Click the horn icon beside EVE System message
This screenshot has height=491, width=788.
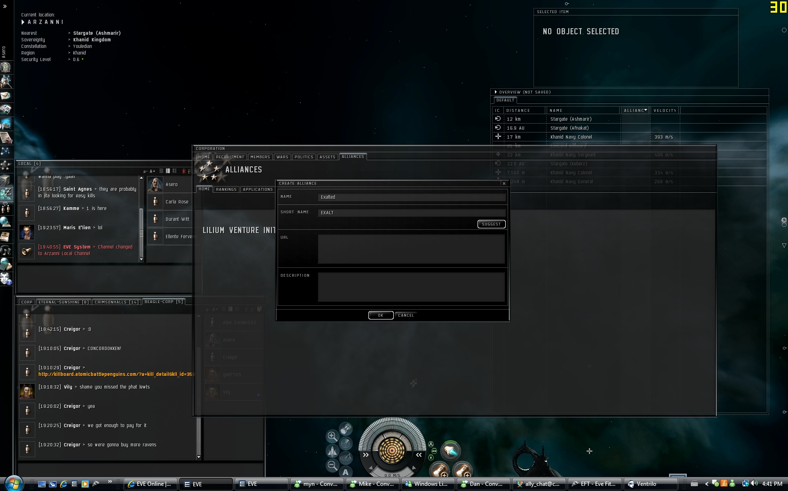click(27, 250)
